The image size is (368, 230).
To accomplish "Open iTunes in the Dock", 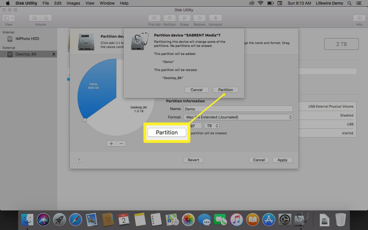I will coord(237,220).
